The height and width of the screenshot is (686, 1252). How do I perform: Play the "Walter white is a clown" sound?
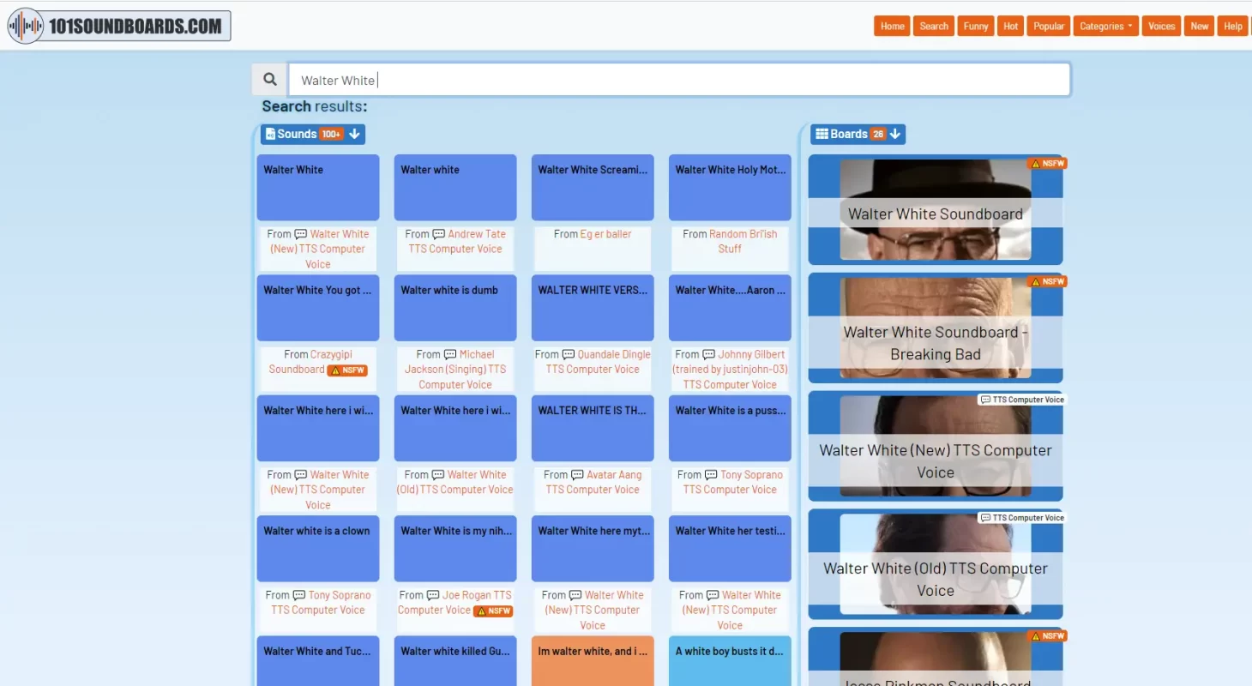(x=318, y=548)
